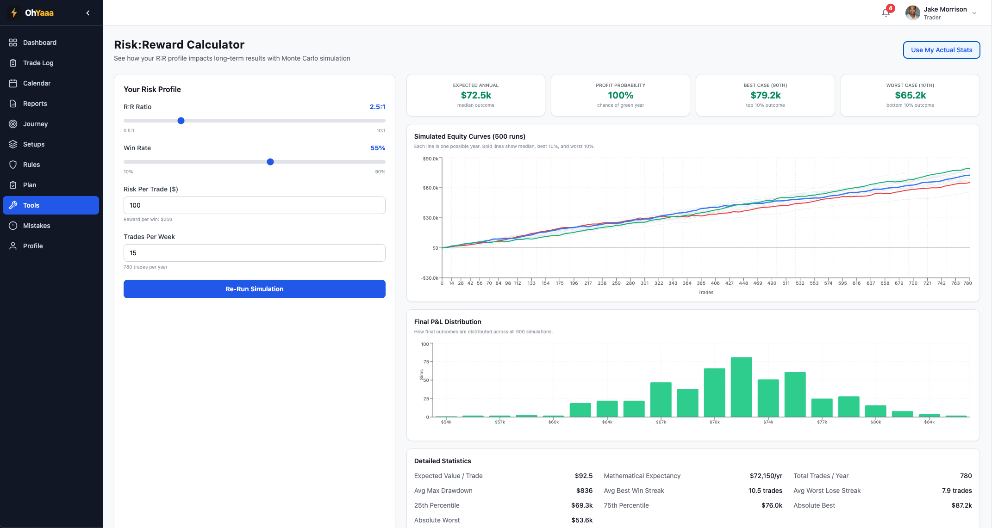Click the Journey target icon
Viewport: 992px width, 528px height.
pos(13,124)
